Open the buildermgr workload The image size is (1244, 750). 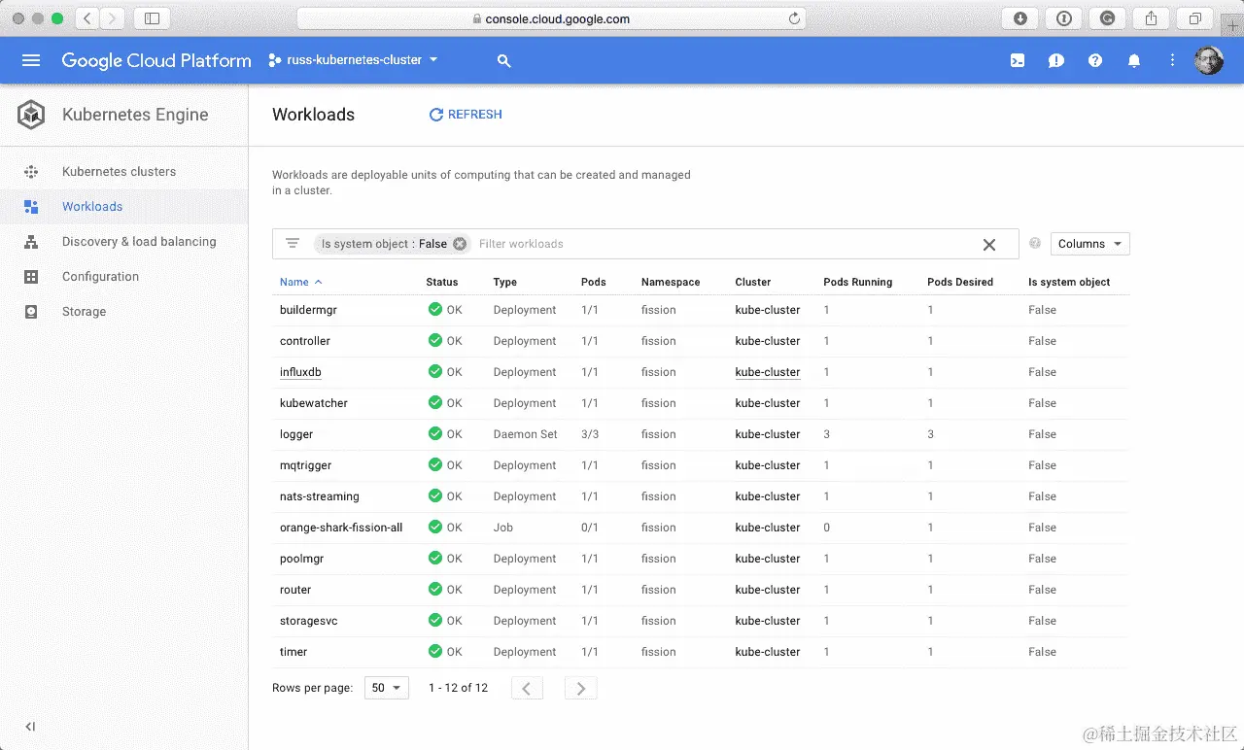pos(308,310)
